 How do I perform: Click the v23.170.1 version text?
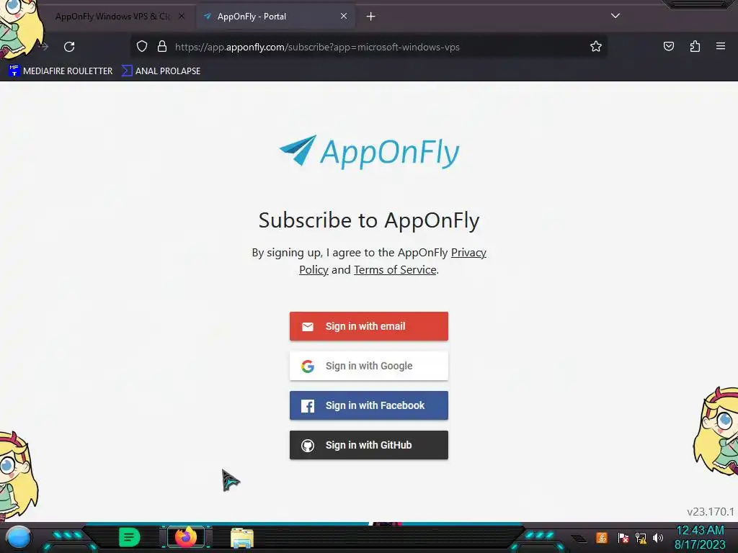pyautogui.click(x=710, y=512)
